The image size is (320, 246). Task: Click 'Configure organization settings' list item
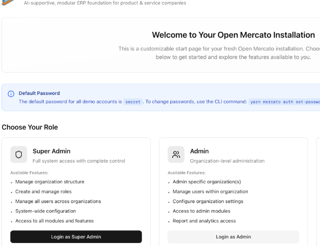(x=208, y=202)
